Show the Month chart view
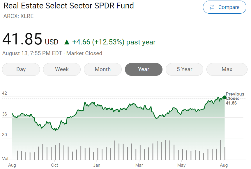This screenshot has width=251, height=169. click(x=102, y=69)
